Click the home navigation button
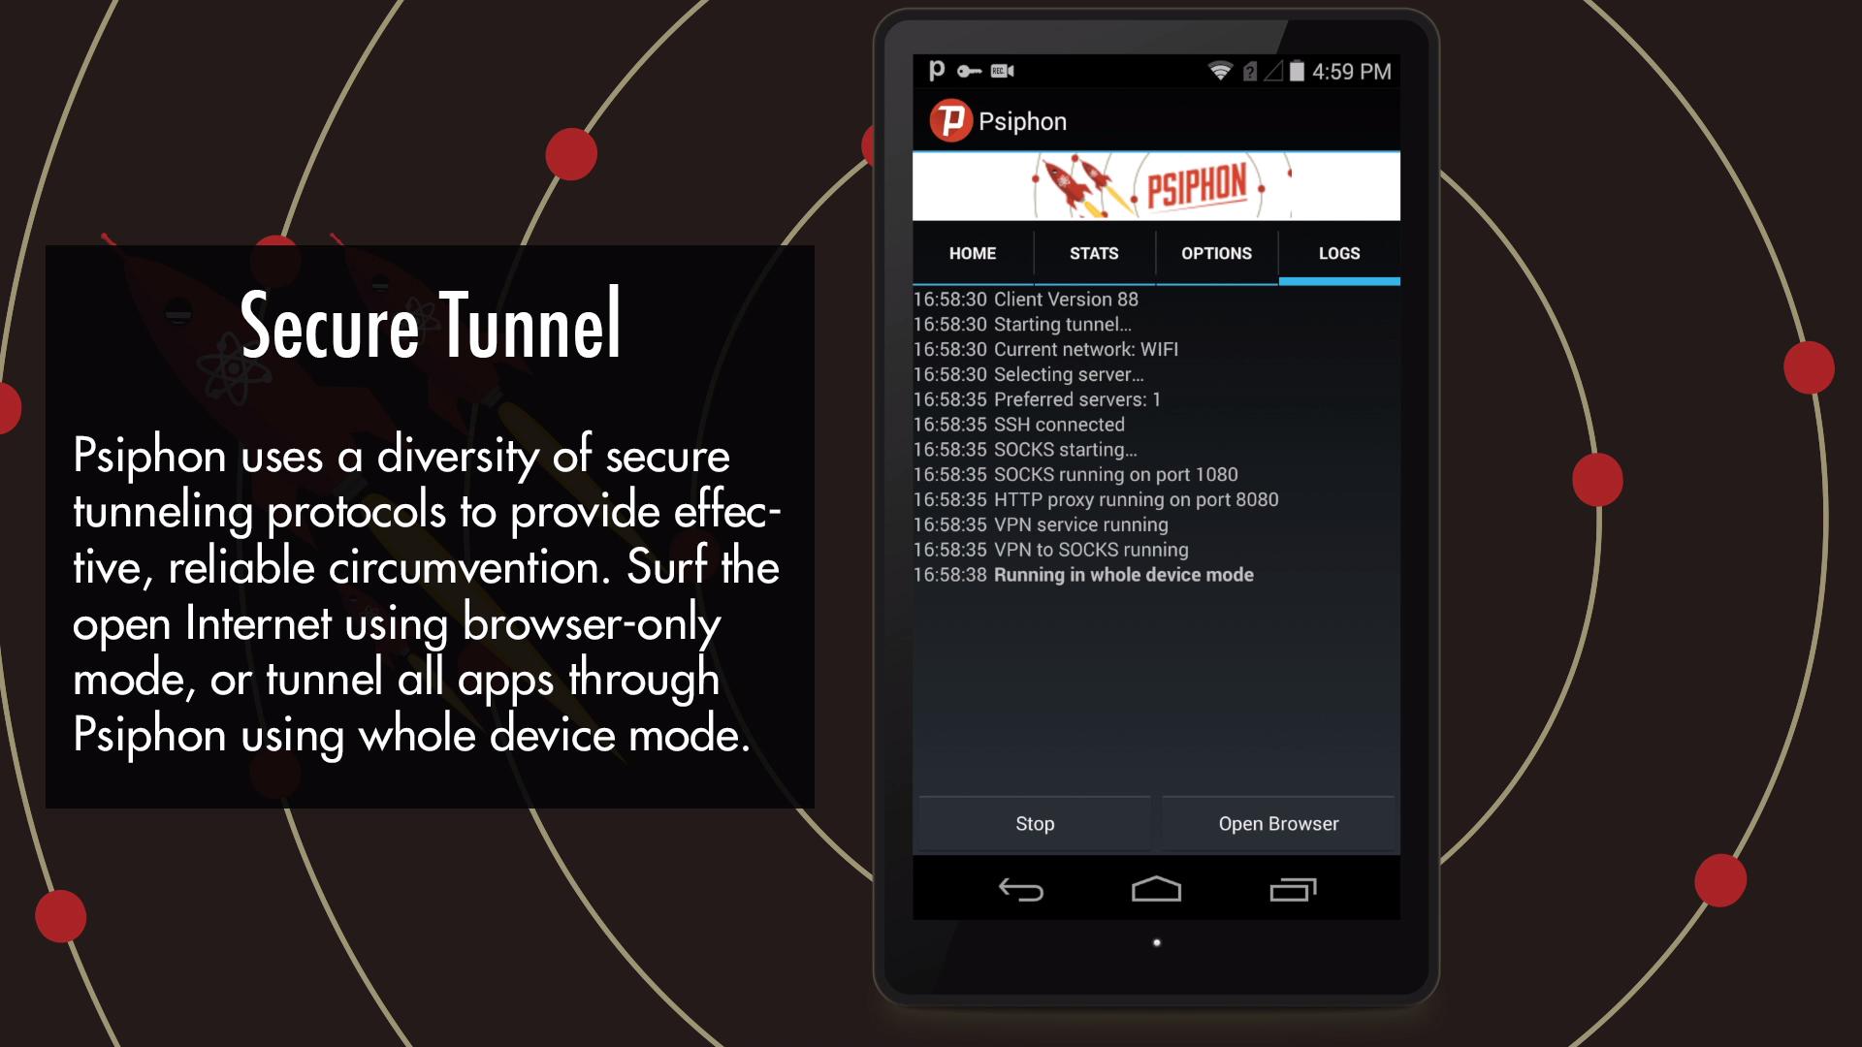This screenshot has width=1862, height=1047. point(1157,890)
